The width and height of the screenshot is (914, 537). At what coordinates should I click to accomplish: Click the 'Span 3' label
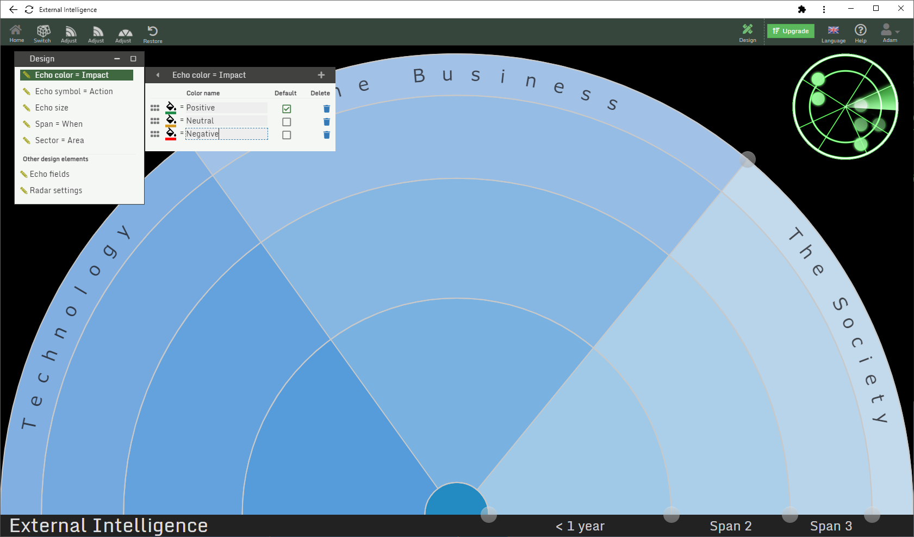pos(831,526)
